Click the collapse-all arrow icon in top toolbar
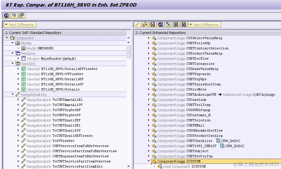The width and height of the screenshot is (281, 169). pyautogui.click(x=14, y=16)
